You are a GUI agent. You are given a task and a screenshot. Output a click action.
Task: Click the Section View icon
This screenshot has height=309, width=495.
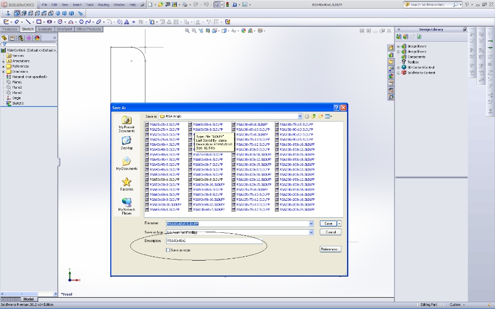(208, 30)
